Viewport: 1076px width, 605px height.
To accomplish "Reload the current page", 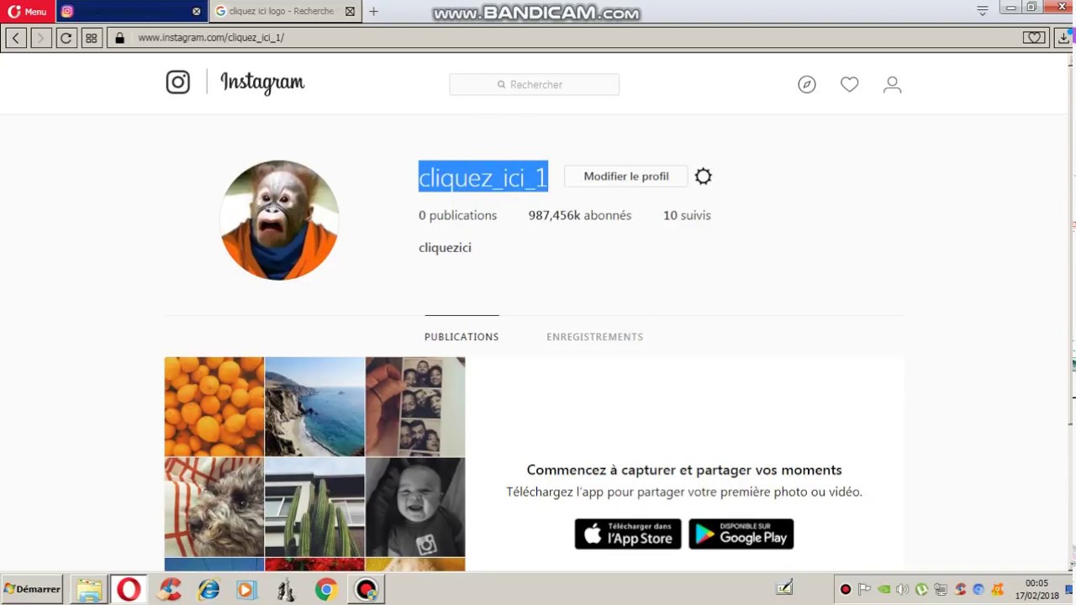I will [66, 38].
